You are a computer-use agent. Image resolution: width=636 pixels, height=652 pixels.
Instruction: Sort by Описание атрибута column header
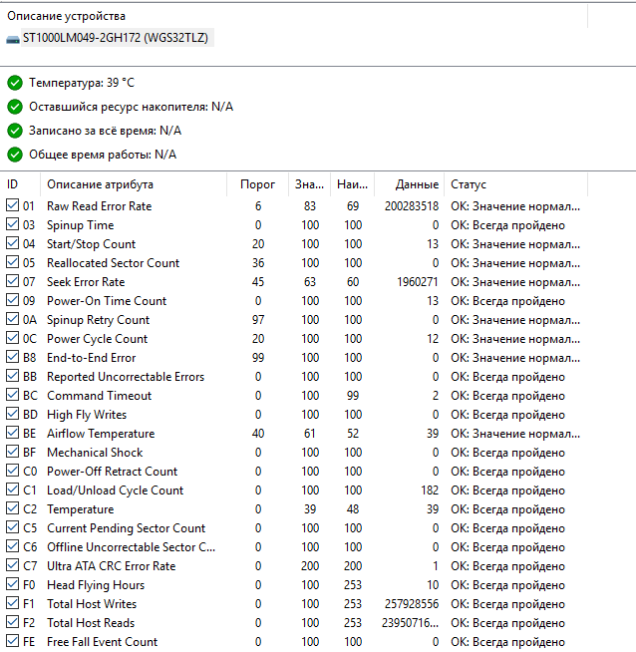point(134,184)
